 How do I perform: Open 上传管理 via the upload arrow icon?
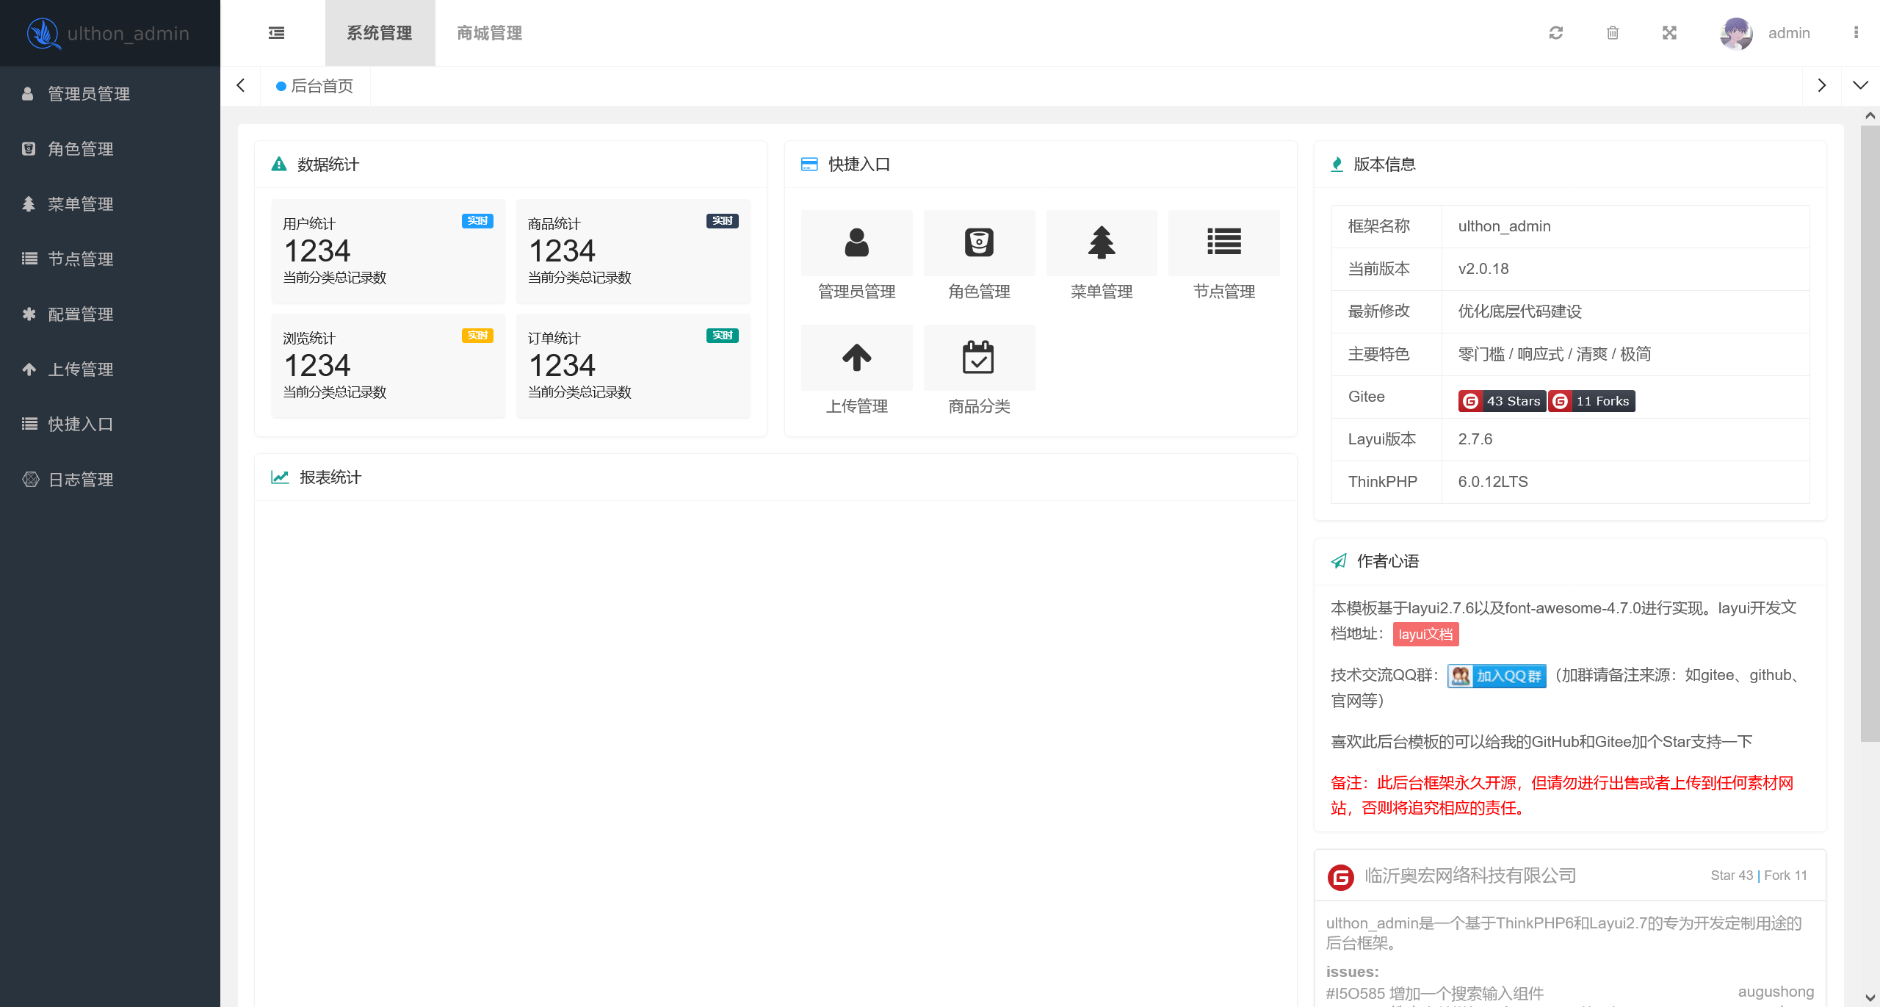tap(856, 358)
